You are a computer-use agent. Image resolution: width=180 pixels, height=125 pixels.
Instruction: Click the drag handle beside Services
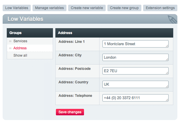10,41
